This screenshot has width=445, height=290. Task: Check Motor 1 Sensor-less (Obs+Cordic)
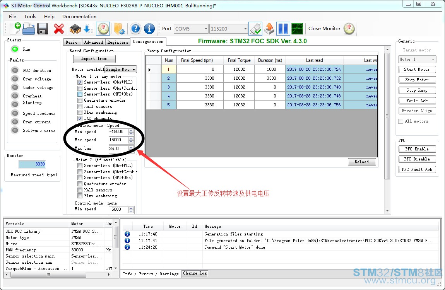(80, 88)
